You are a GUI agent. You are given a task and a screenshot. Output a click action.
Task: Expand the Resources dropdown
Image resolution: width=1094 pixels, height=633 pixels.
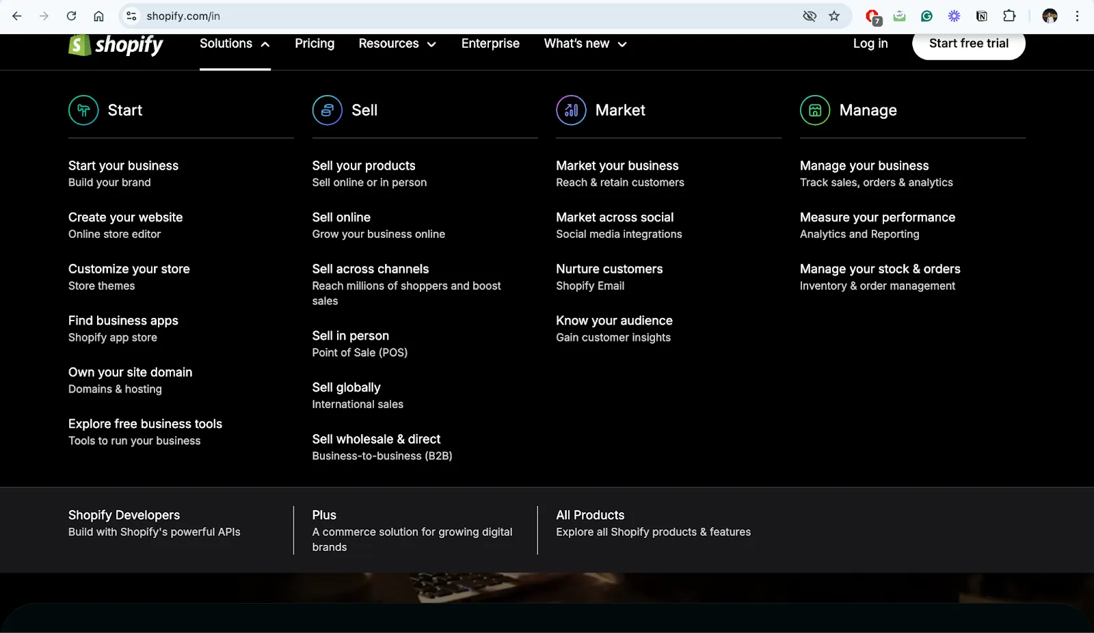397,44
